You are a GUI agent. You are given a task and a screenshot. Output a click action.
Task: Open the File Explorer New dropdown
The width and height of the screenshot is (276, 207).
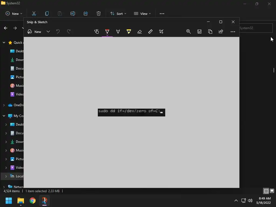[14, 13]
